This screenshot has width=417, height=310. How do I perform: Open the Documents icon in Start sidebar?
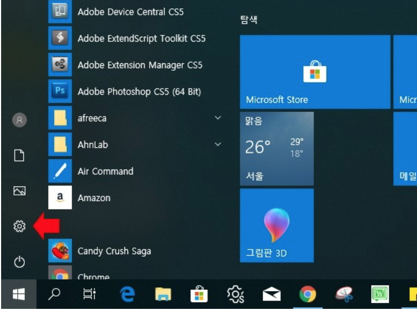click(x=19, y=155)
